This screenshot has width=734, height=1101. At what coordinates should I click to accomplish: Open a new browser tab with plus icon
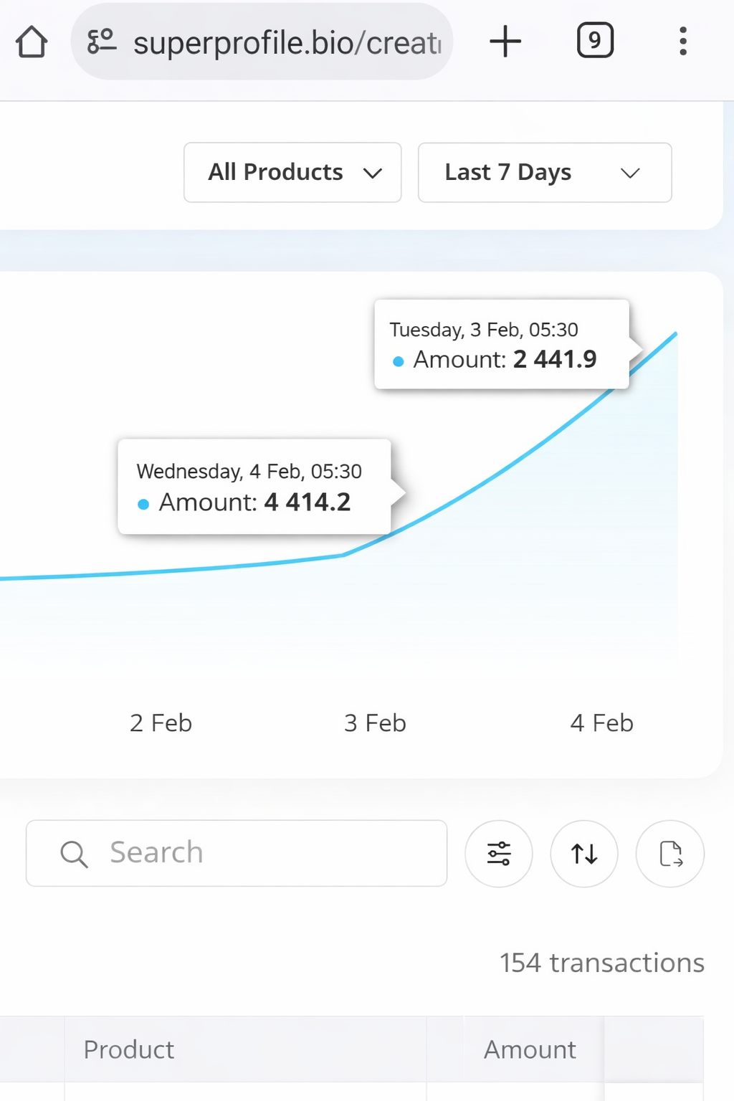point(505,41)
